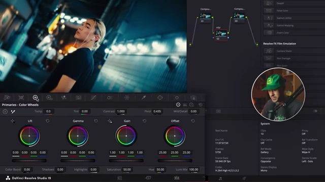
Task: Click the node graph source input dot
Action: (190, 44)
